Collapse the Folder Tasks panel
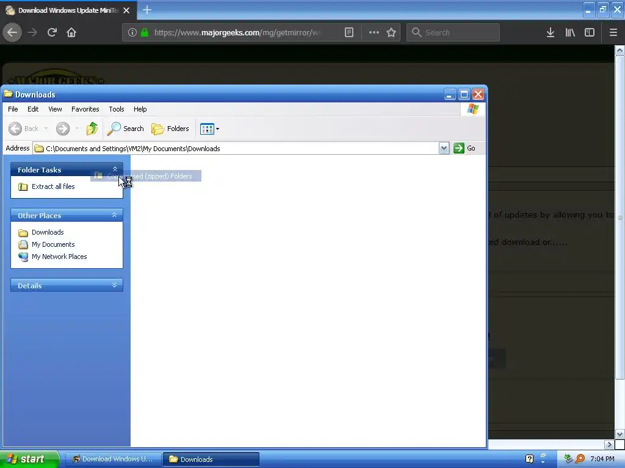625x468 pixels. tap(115, 169)
